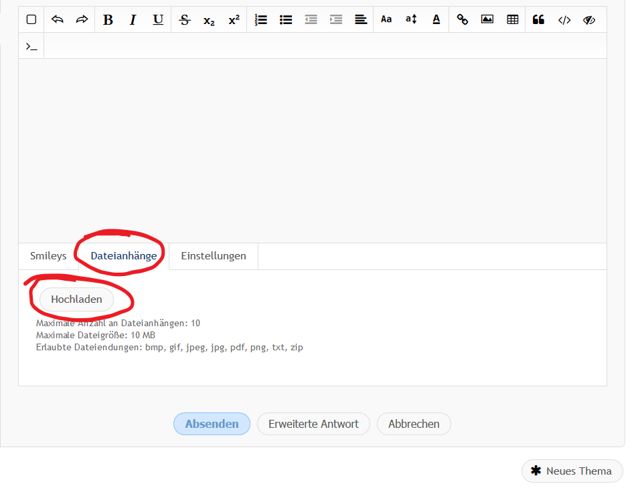
Task: Open the text color picker
Action: point(436,20)
